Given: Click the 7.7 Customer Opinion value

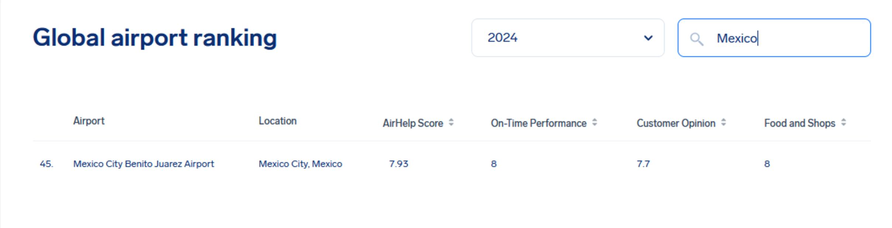Looking at the screenshot, I should 643,164.
